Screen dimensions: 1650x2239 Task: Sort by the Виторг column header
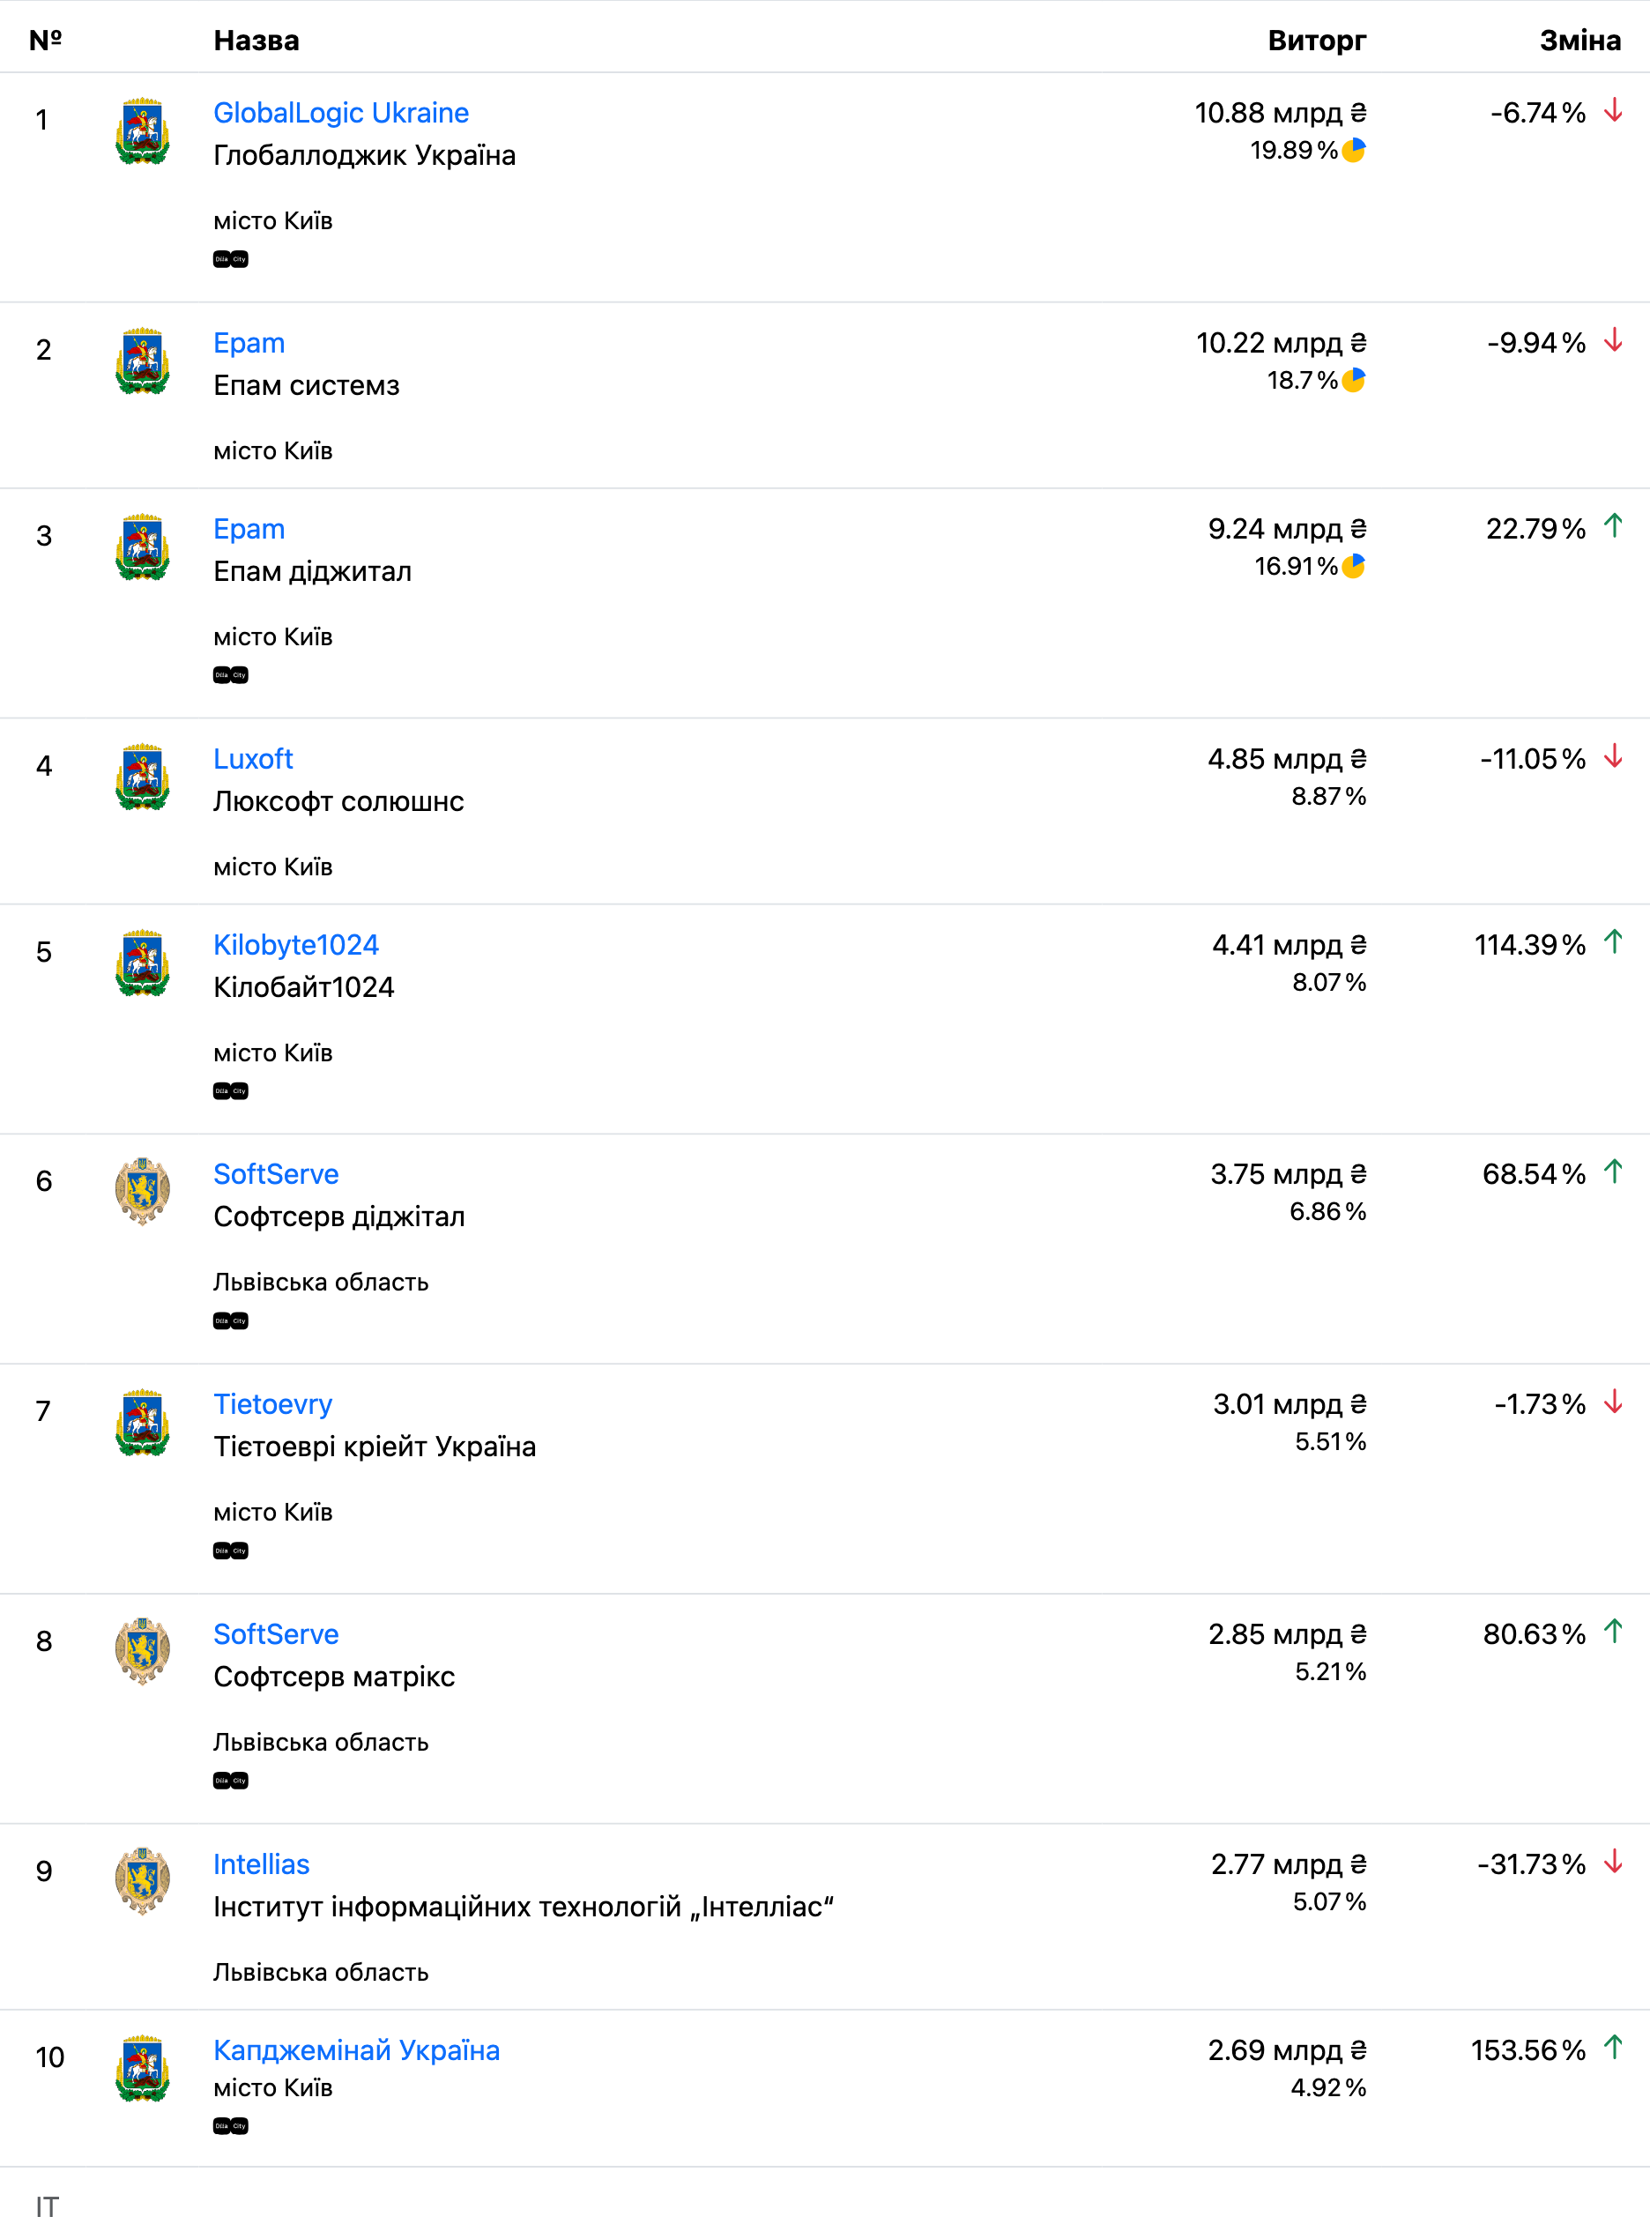coord(1317,41)
